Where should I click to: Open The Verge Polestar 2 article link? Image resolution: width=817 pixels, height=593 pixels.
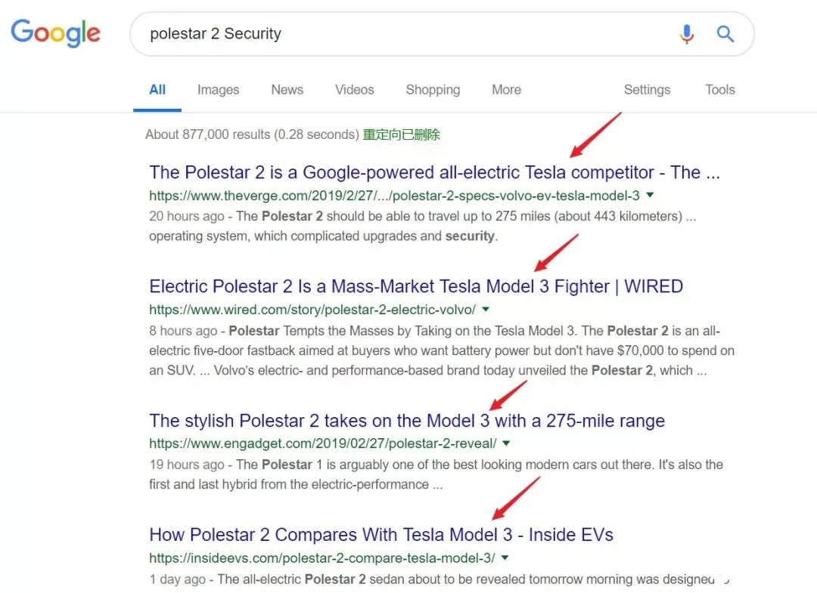pyautogui.click(x=434, y=172)
